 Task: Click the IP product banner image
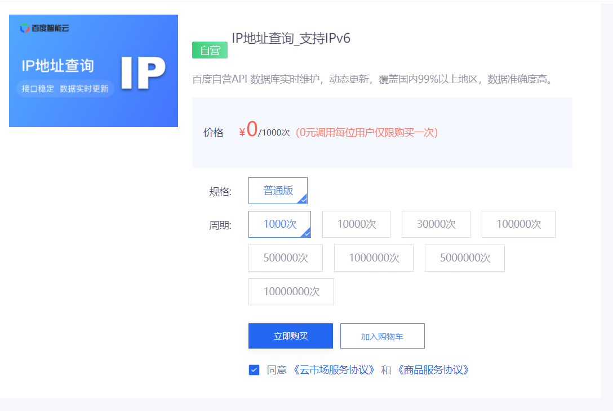coord(93,70)
